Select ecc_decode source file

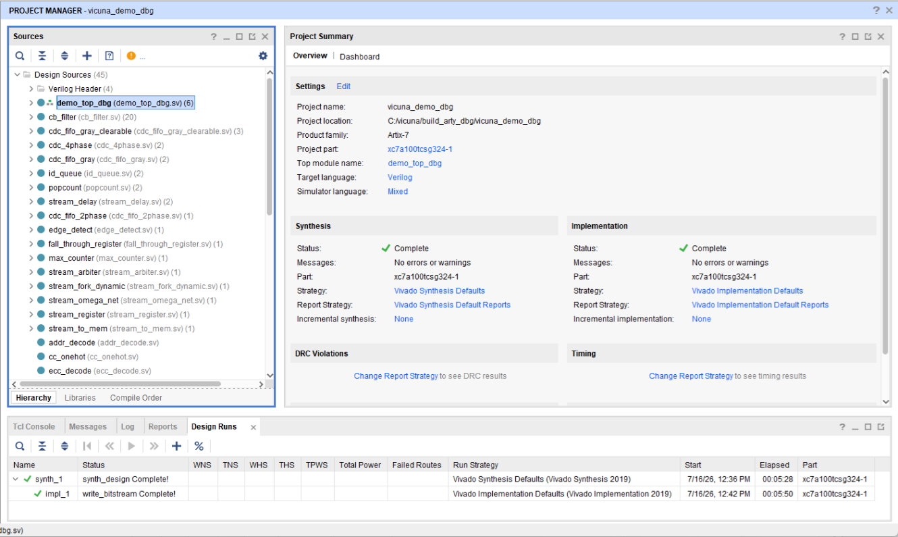[x=94, y=372]
